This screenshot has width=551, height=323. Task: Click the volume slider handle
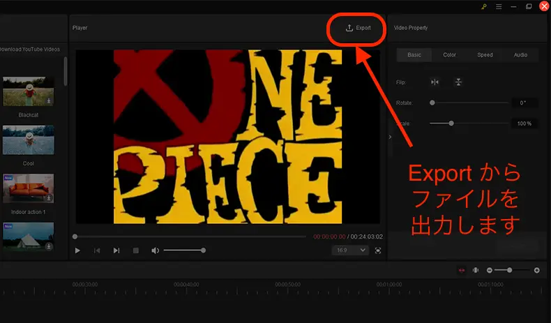point(203,250)
